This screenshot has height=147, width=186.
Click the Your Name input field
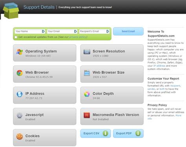(x=30, y=31)
